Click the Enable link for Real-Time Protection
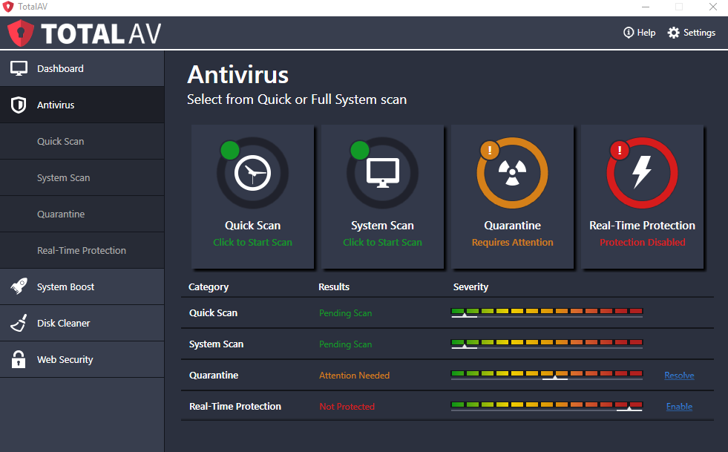The width and height of the screenshot is (728, 452). coord(679,407)
